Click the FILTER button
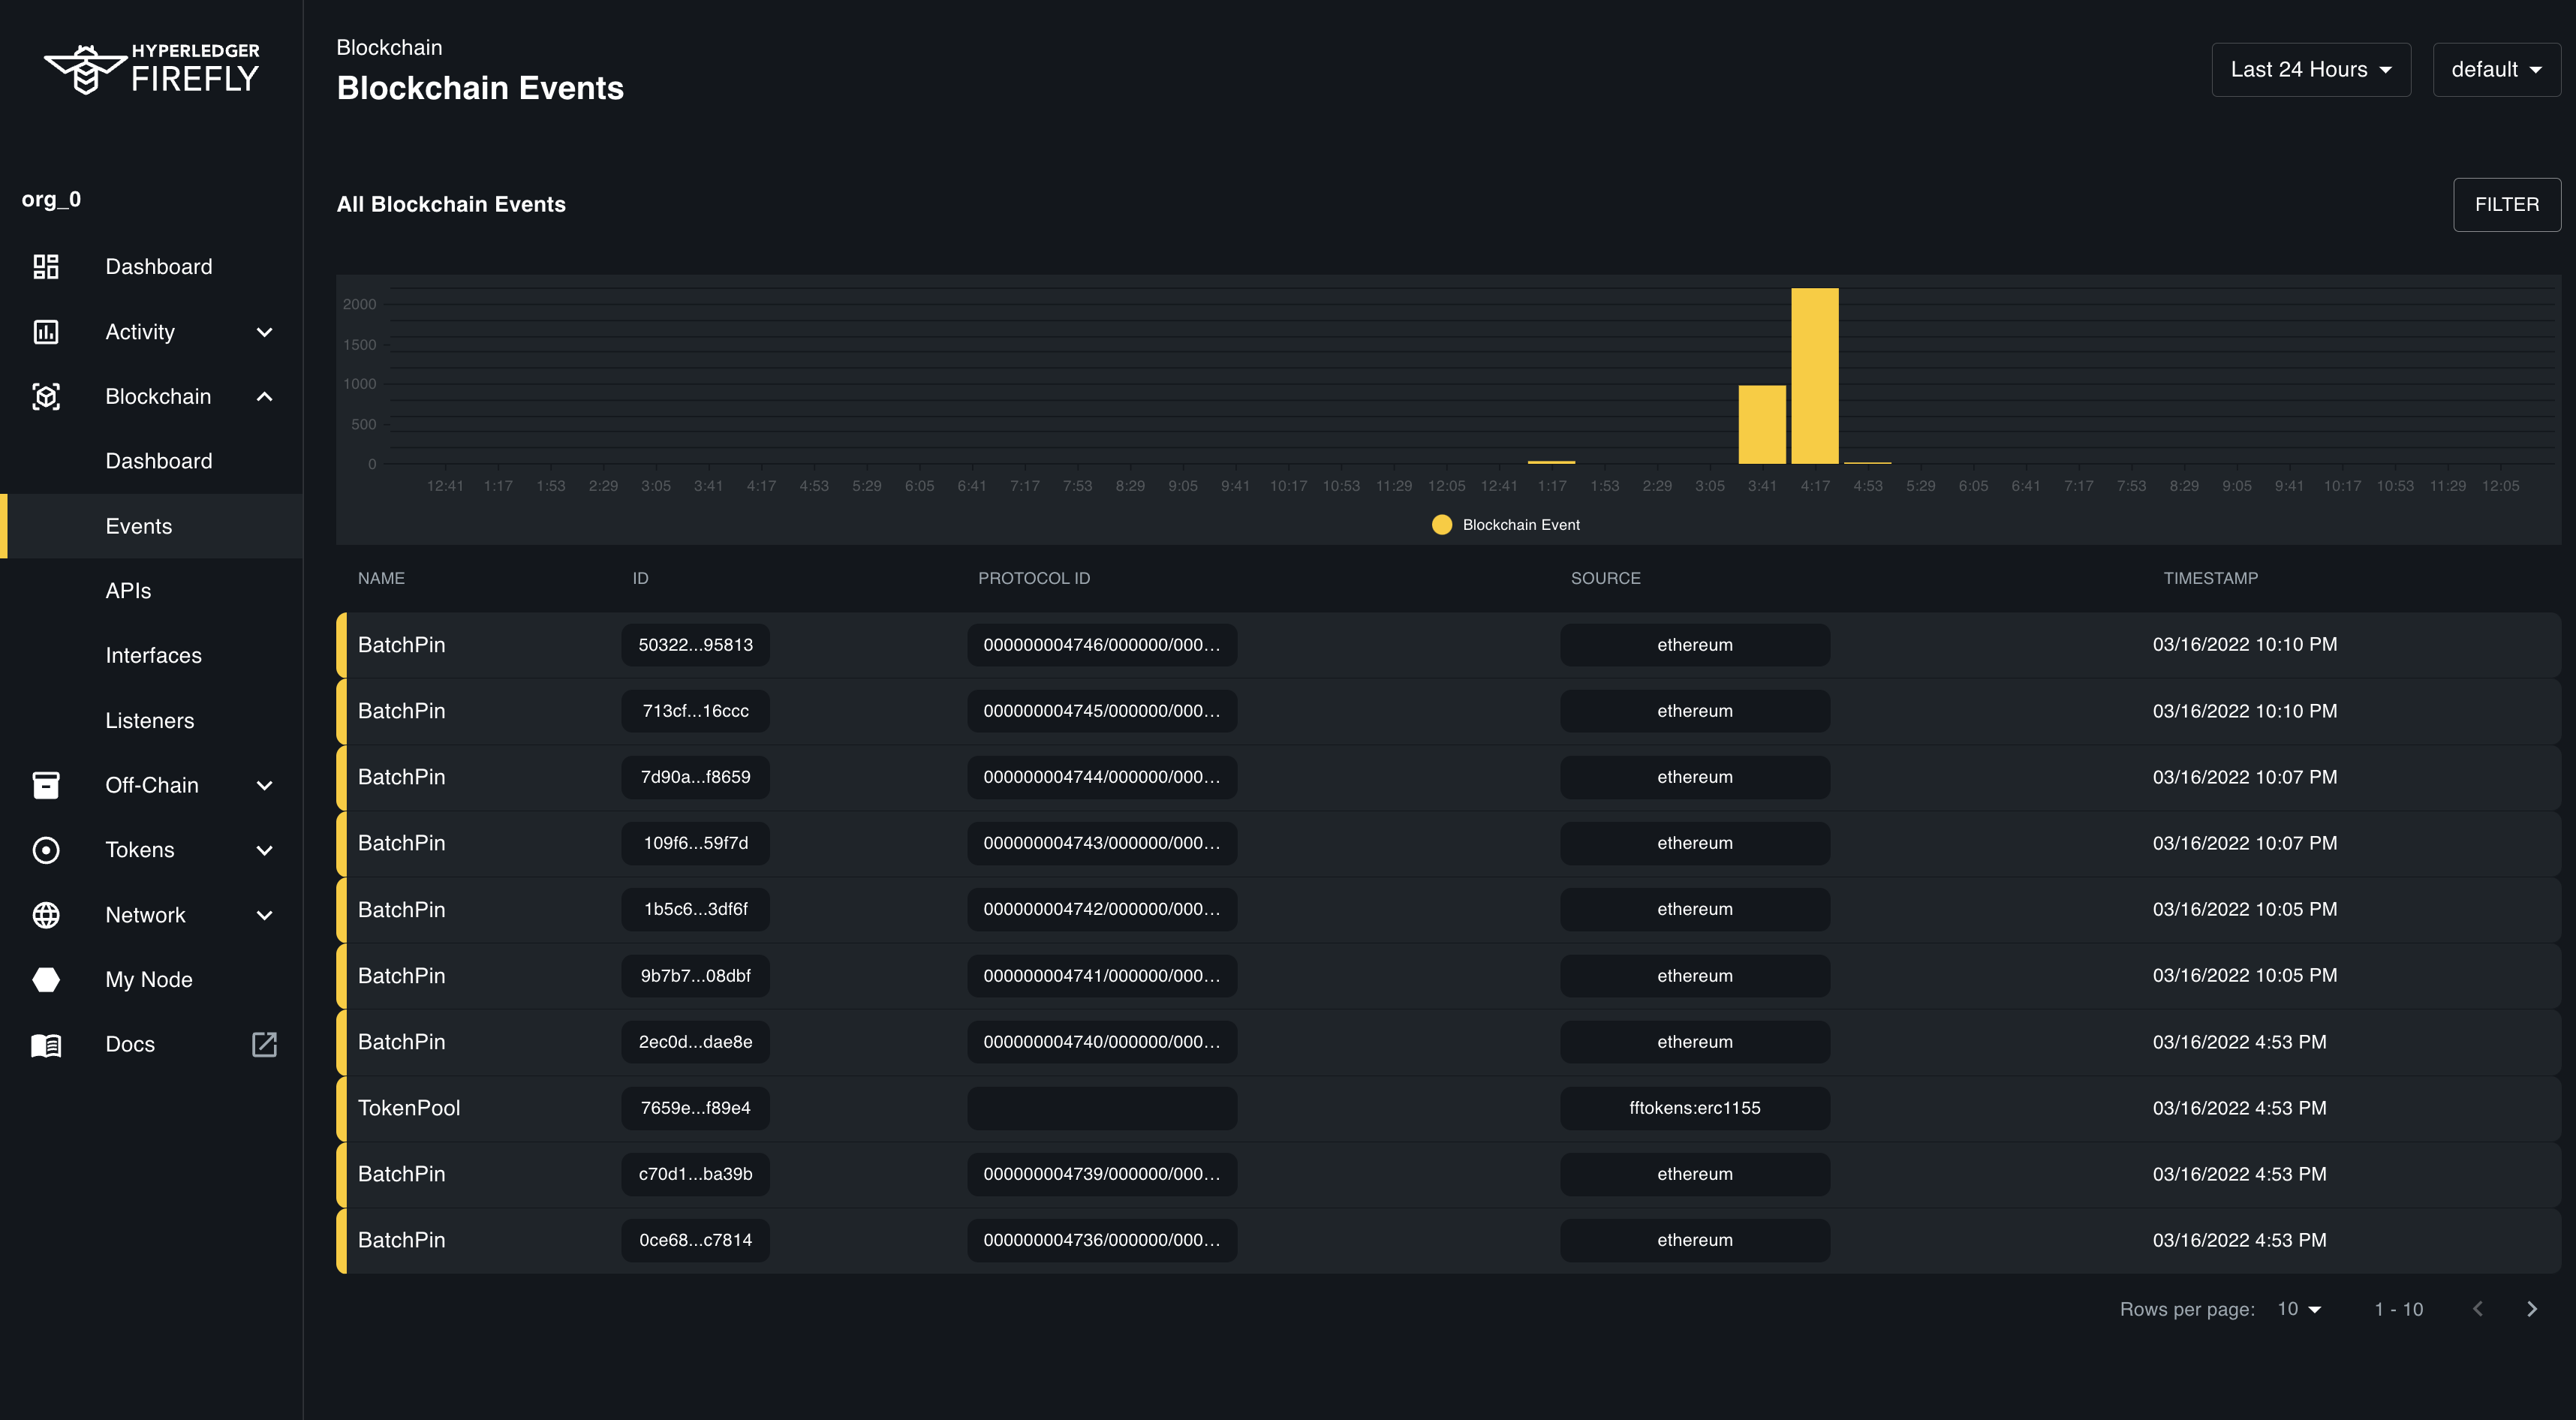The width and height of the screenshot is (2576, 1420). (x=2506, y=204)
